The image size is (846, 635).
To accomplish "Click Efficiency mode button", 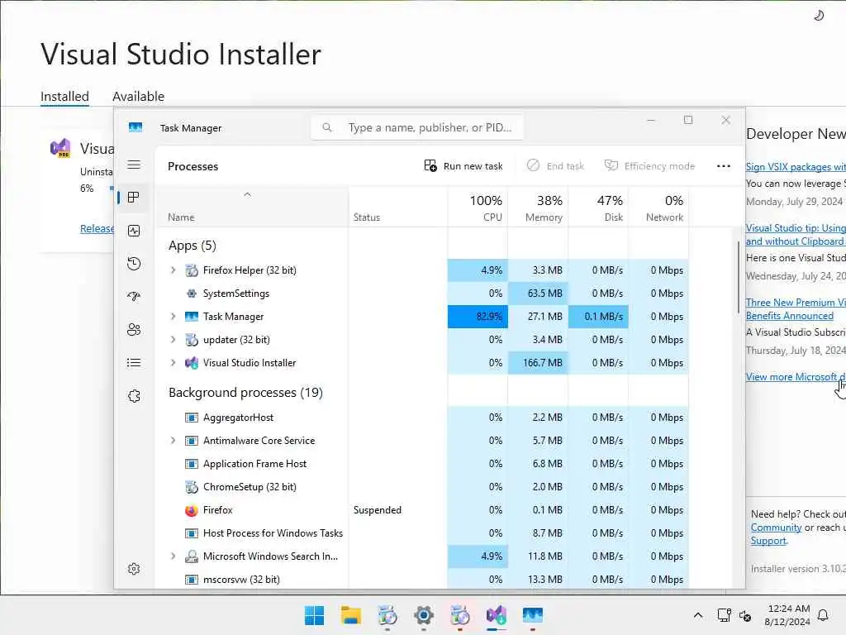I will [x=649, y=166].
